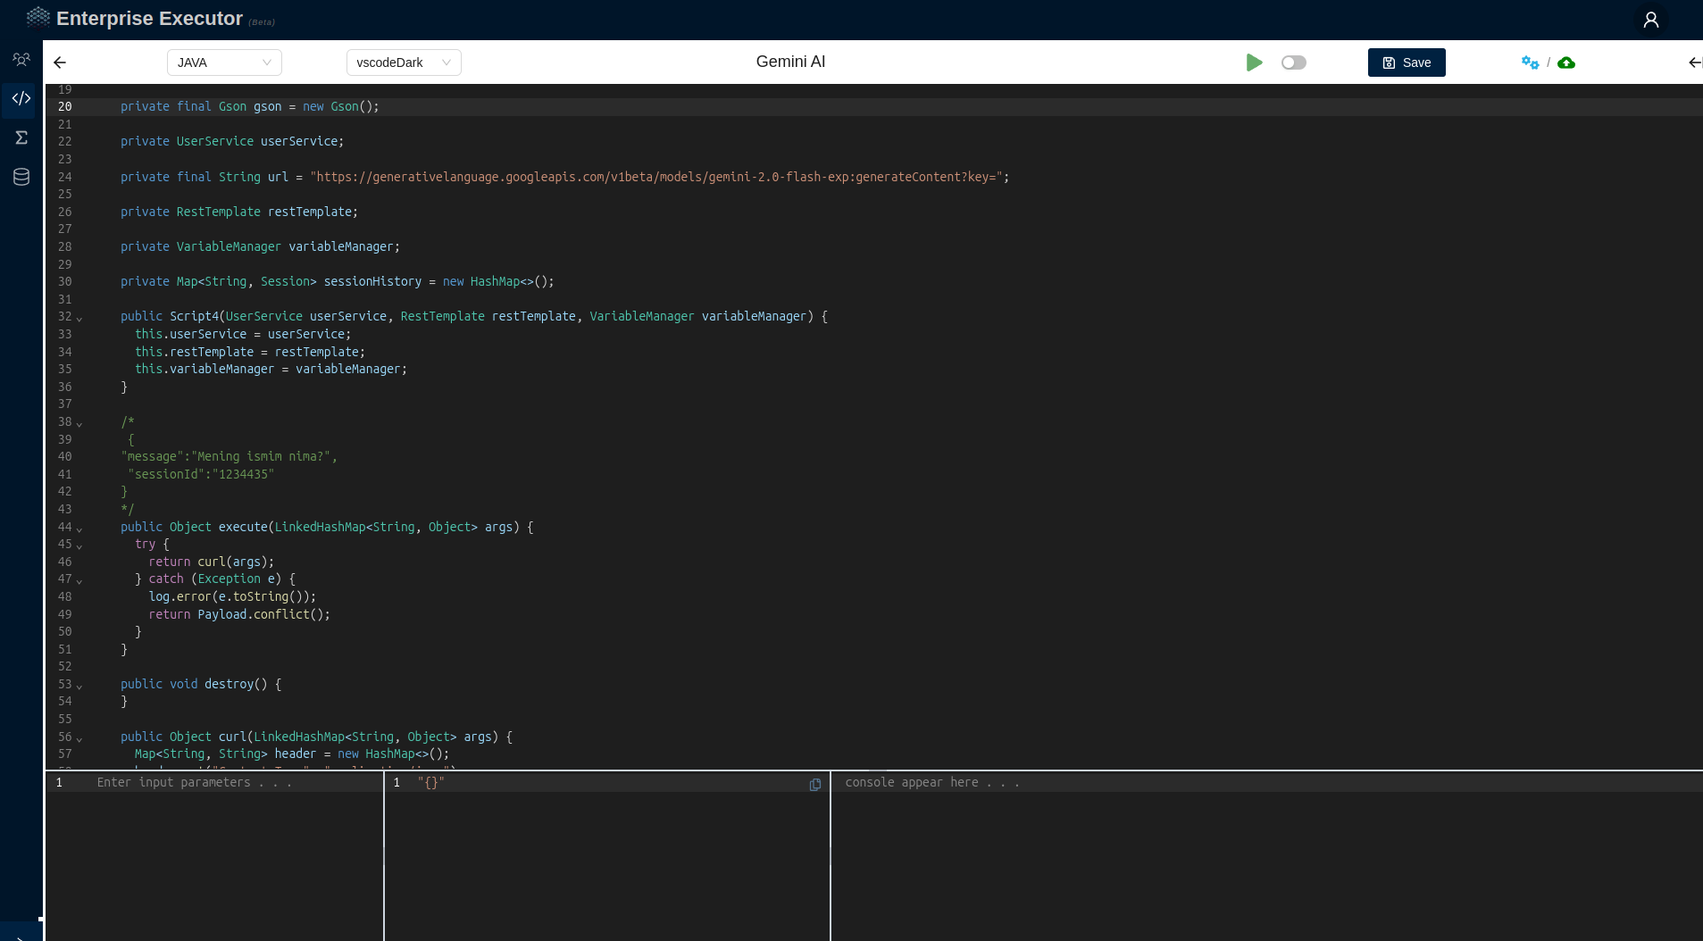Click the Gemini API url string on line 24
This screenshot has height=941, width=1703.
656,177
